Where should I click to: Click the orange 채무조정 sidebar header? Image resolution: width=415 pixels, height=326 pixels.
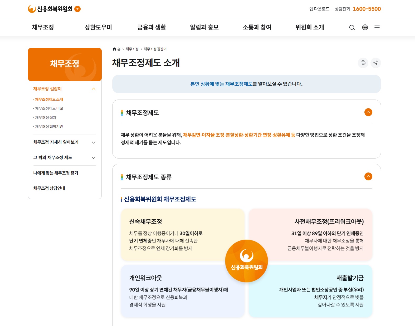click(65, 65)
